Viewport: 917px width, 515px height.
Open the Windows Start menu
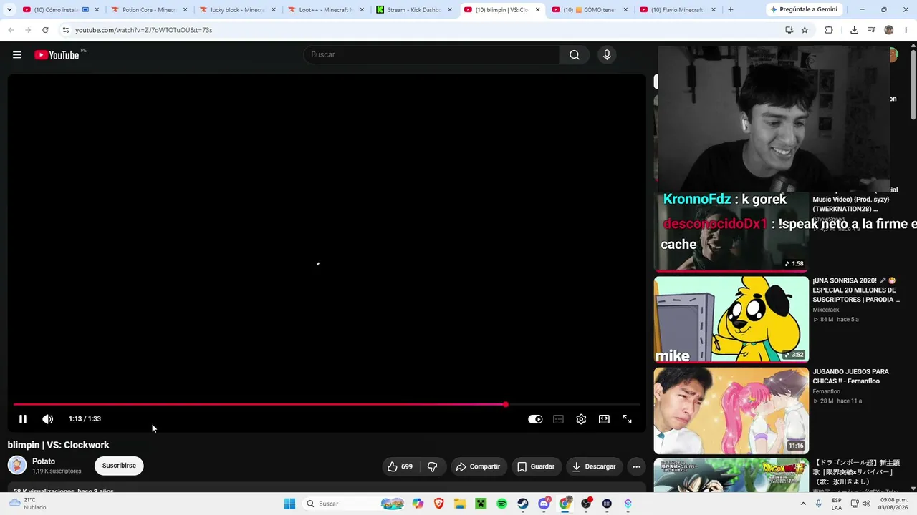click(289, 504)
